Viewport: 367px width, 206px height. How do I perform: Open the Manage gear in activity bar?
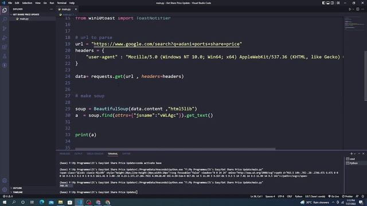coord(5,189)
